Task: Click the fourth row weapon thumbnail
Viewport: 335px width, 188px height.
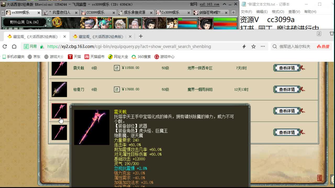Action: (59, 132)
